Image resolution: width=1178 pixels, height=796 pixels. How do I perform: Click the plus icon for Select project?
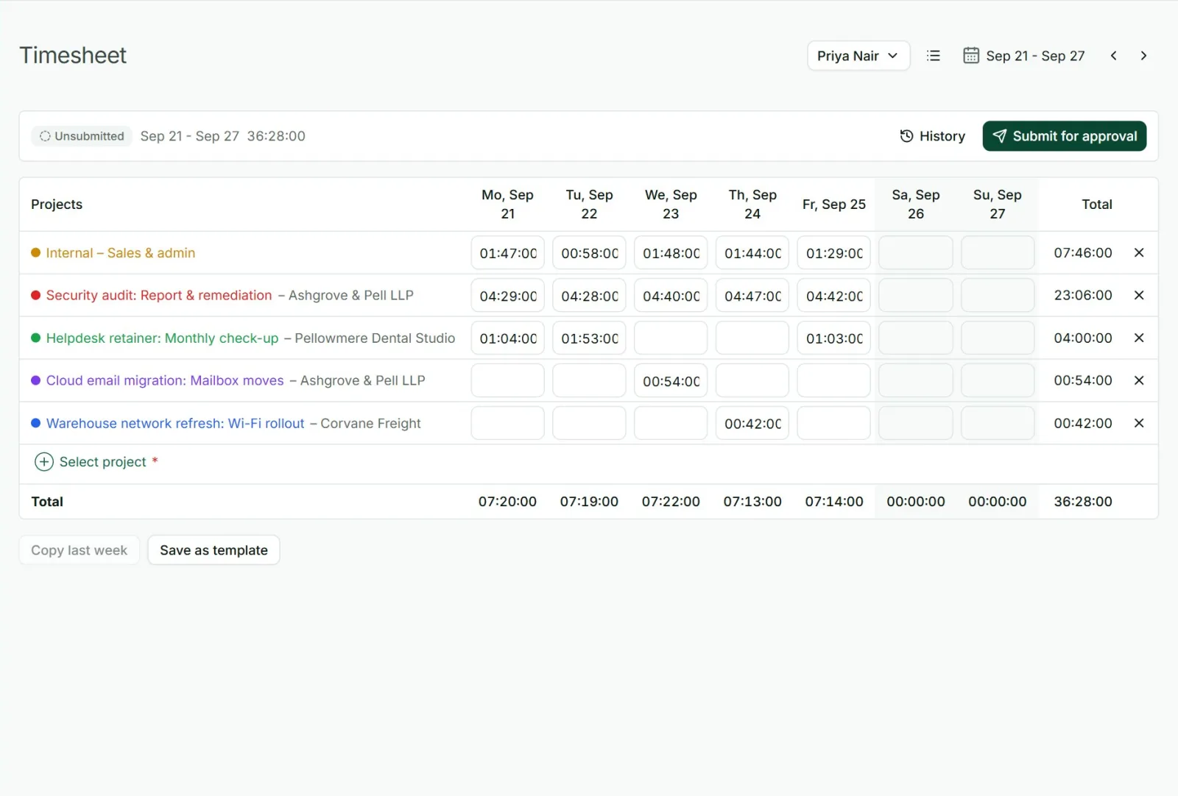(x=44, y=462)
